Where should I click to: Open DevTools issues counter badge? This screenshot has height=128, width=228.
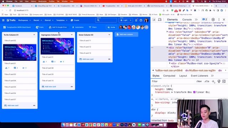(x=205, y=20)
